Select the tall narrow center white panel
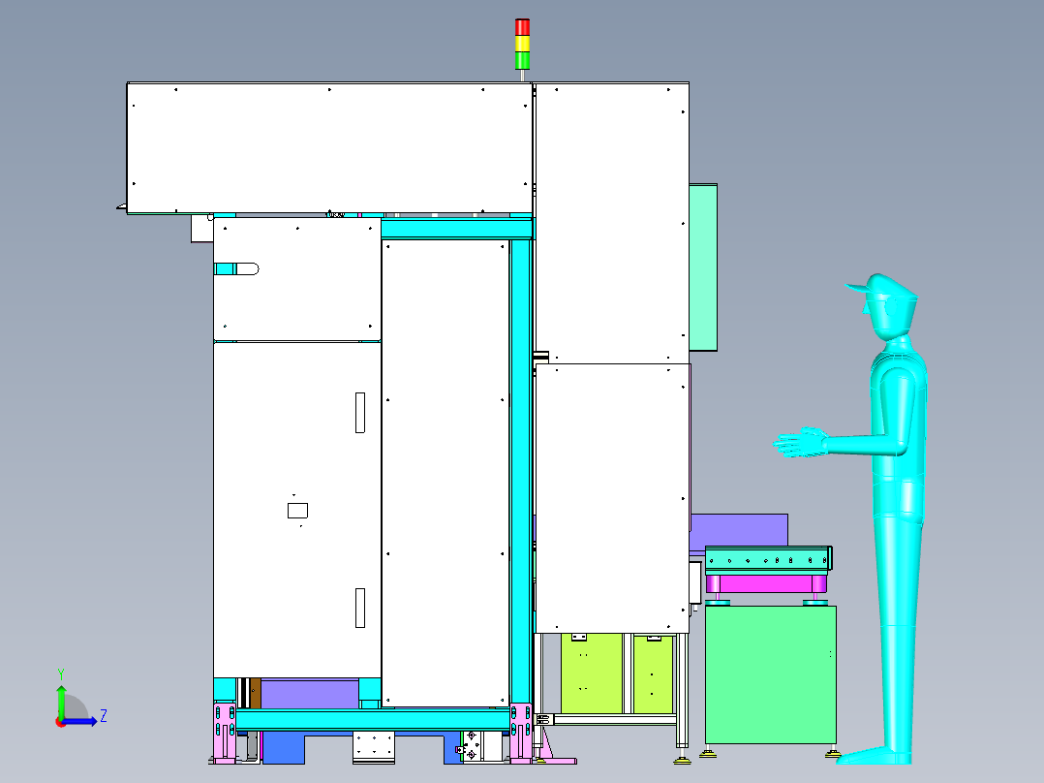Image resolution: width=1044 pixels, height=783 pixels. [445, 473]
